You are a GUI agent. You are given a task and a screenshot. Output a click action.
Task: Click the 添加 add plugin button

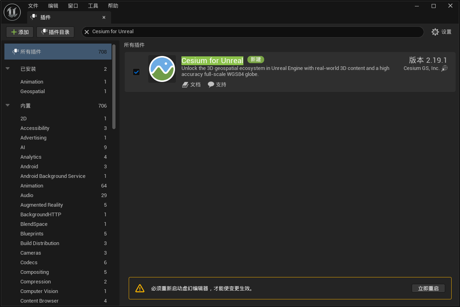[20, 32]
